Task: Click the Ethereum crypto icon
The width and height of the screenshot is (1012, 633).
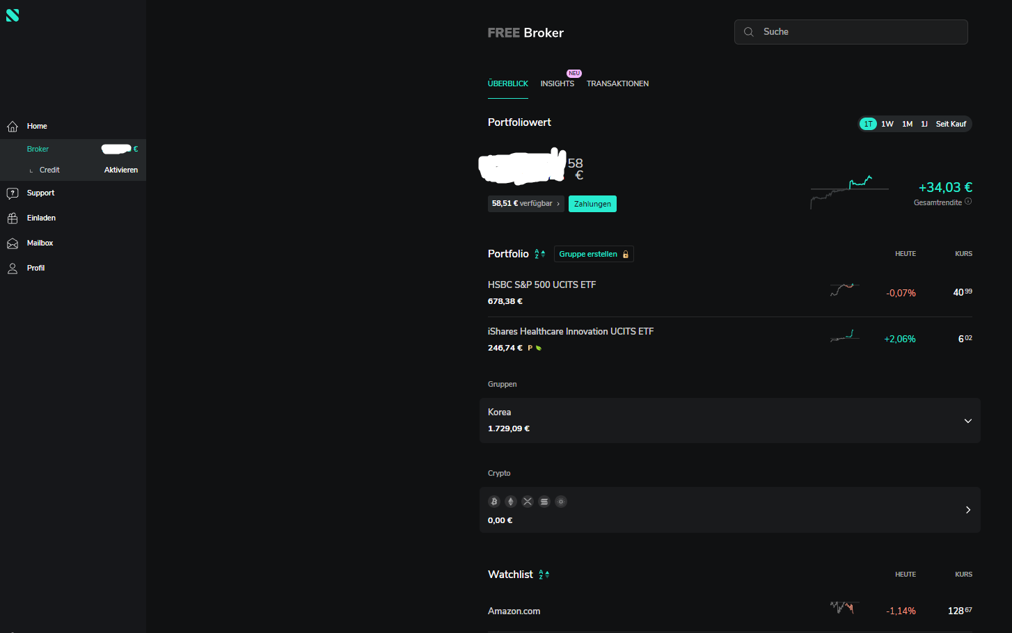Action: 511,502
